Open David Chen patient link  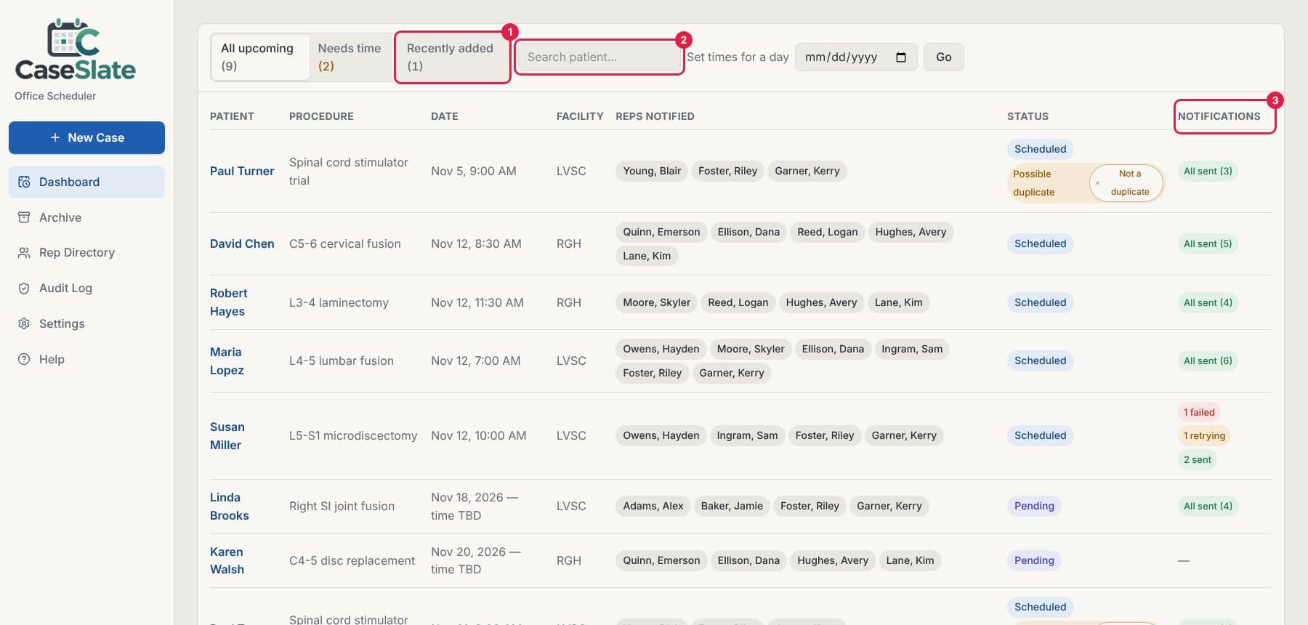tap(242, 243)
